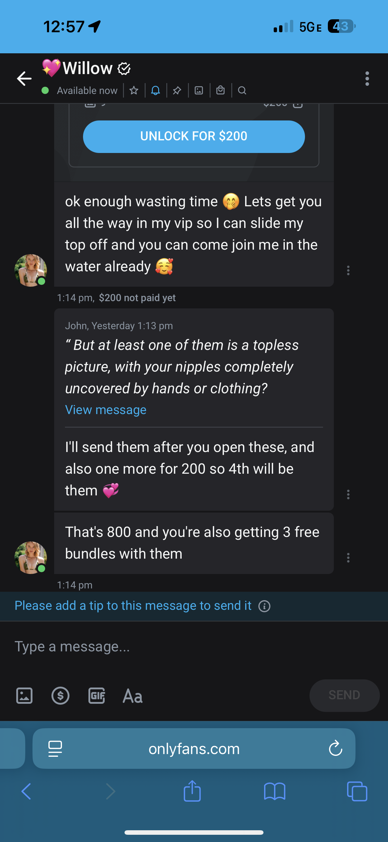Image resolution: width=388 pixels, height=842 pixels.
Task: Toggle notifications bell for this chat
Action: (x=156, y=90)
